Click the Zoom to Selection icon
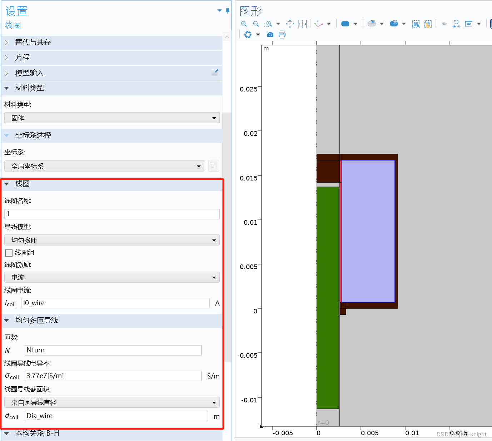This screenshot has height=441, width=492. click(x=290, y=24)
